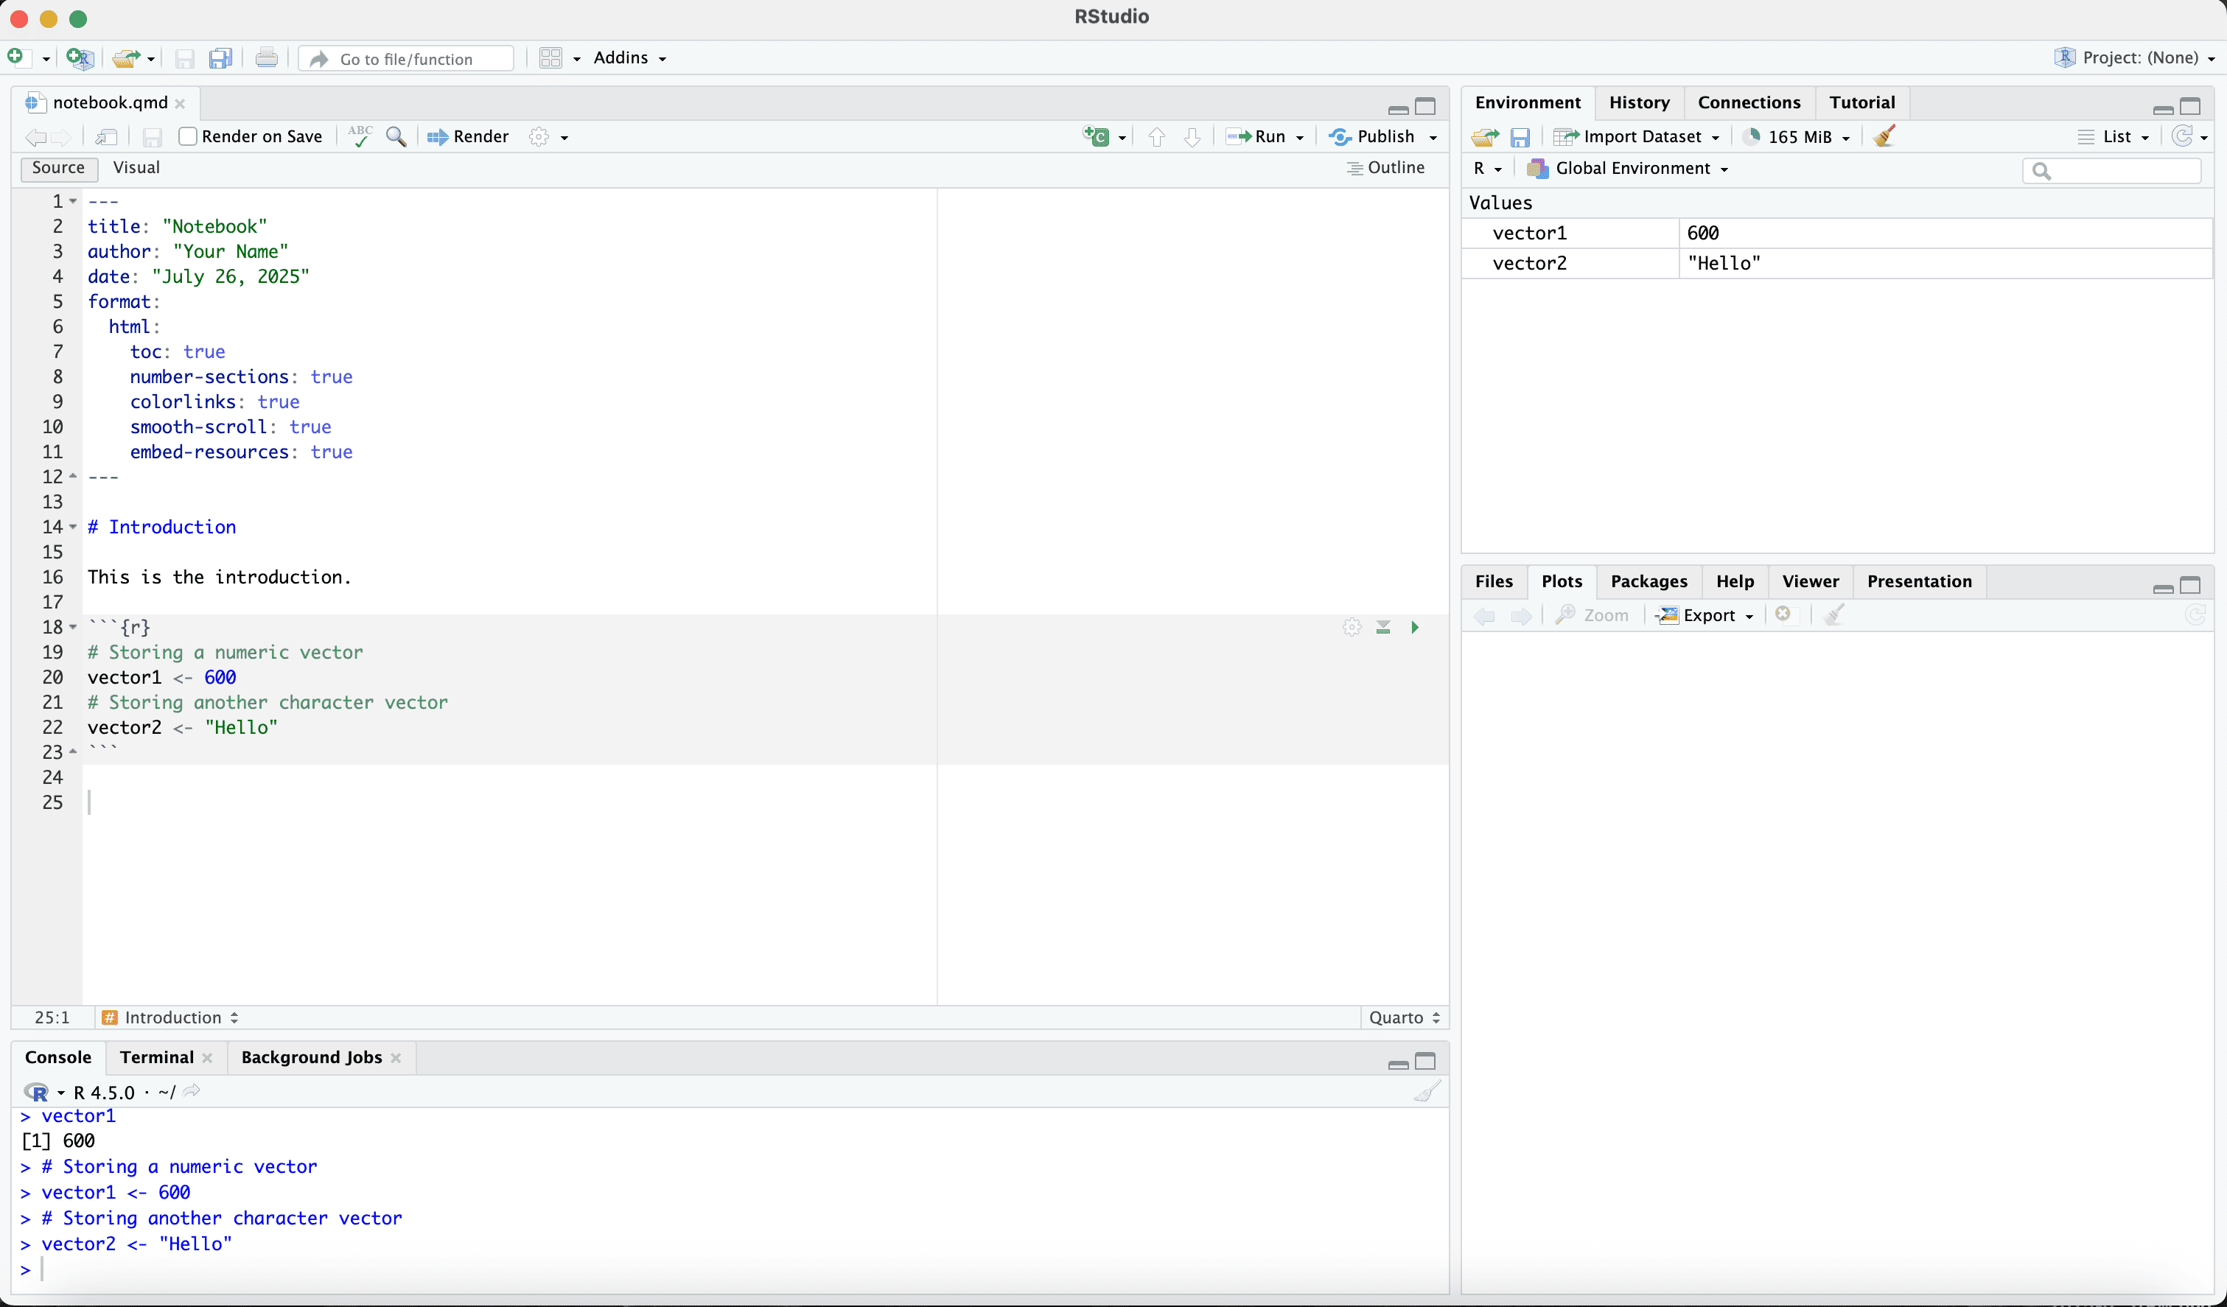Screen dimensions: 2227x1307
Task: Collapse the Introduction section fold arrow
Action: tap(74, 527)
